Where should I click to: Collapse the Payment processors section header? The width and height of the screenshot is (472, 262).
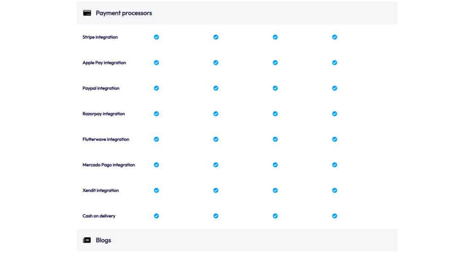[x=237, y=13]
